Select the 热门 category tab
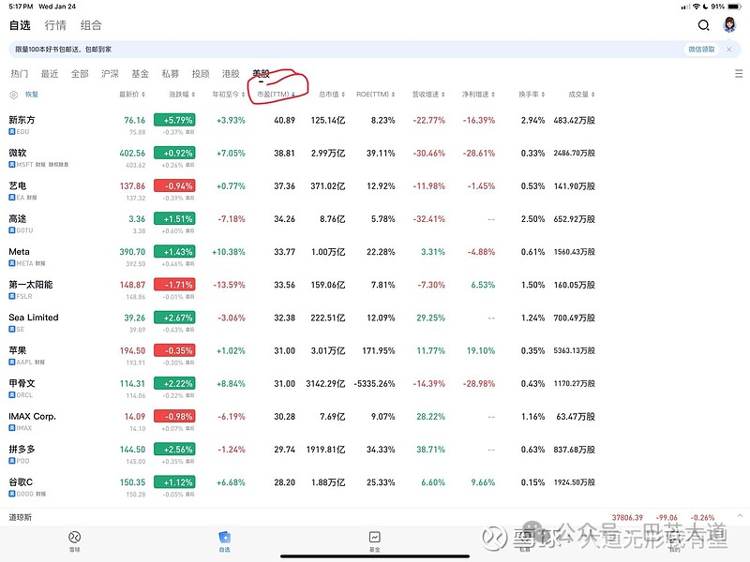Viewport: 750px width, 562px height. click(x=20, y=74)
